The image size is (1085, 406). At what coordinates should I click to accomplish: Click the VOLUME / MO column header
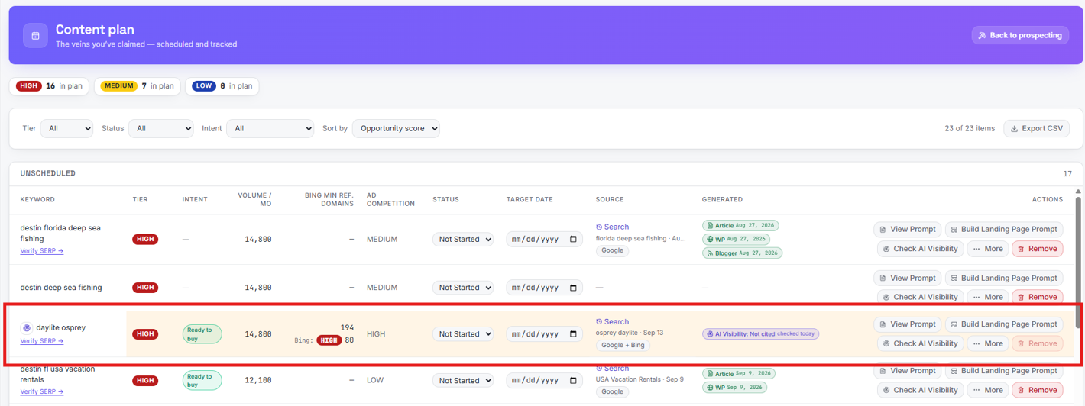(254, 199)
